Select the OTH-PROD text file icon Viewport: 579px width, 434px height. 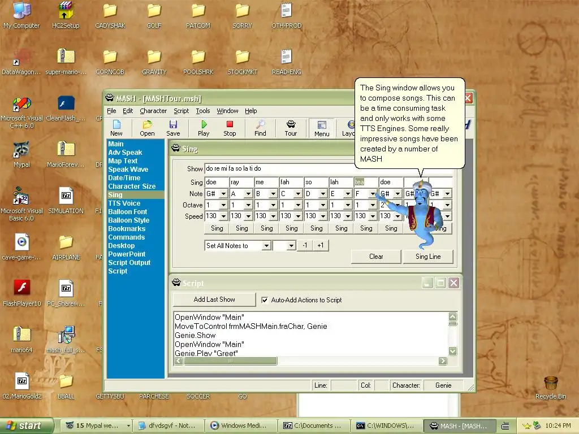click(x=287, y=15)
